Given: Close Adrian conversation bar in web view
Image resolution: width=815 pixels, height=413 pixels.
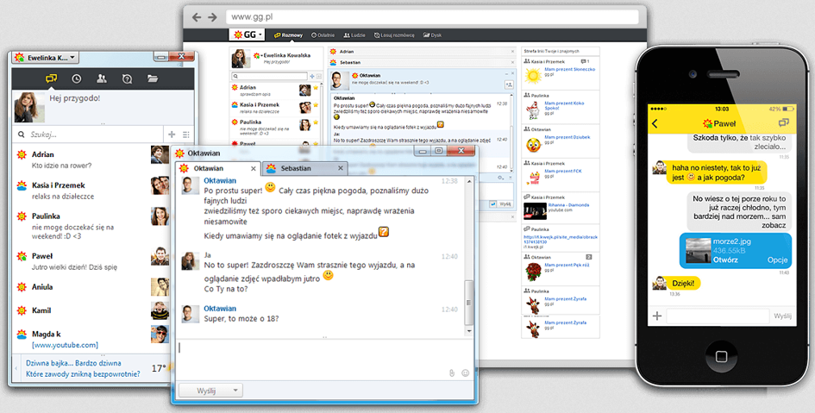Looking at the screenshot, I should pos(512,52).
